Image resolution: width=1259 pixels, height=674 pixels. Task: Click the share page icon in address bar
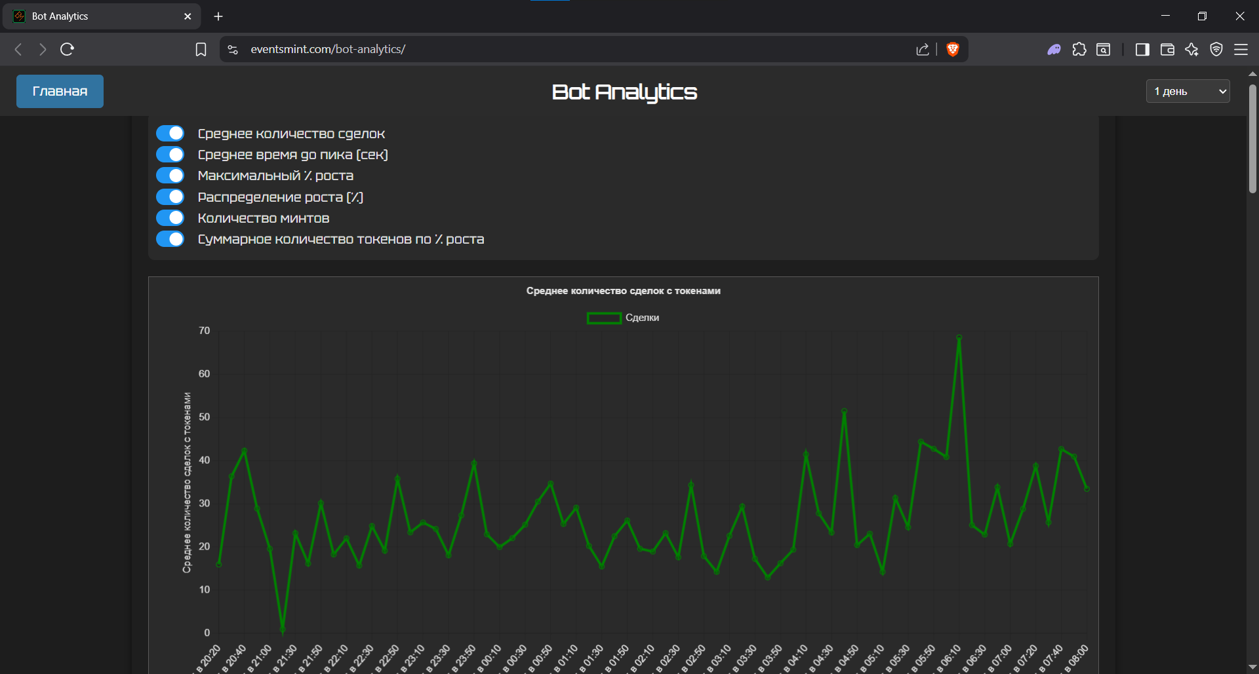click(x=923, y=49)
